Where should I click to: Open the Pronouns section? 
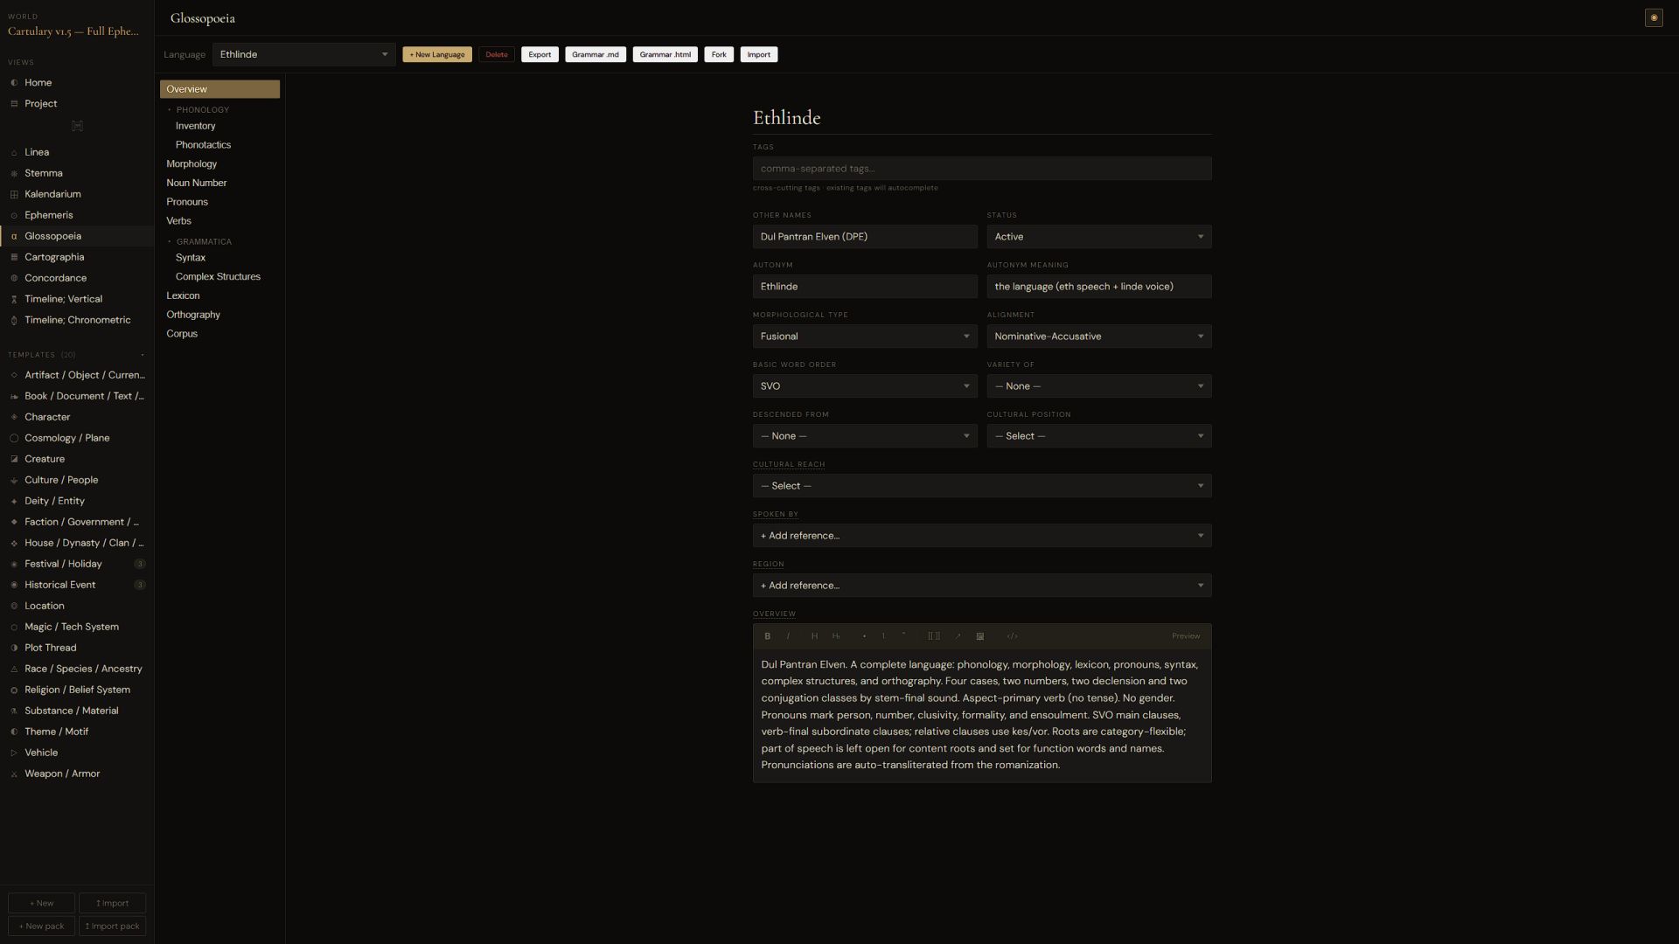187,202
